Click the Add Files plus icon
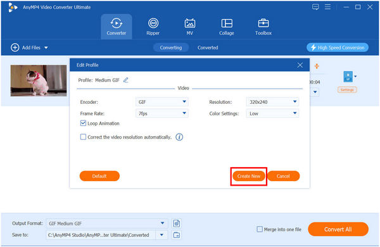 click(x=15, y=47)
